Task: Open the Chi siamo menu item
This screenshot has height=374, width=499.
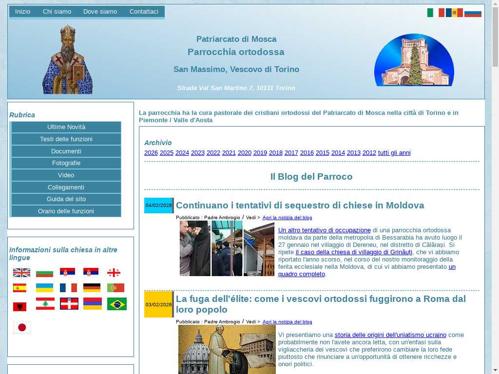Action: [x=57, y=12]
